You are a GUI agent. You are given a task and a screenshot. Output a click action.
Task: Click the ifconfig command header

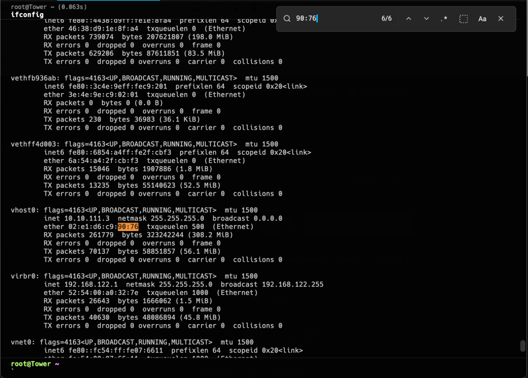point(27,14)
